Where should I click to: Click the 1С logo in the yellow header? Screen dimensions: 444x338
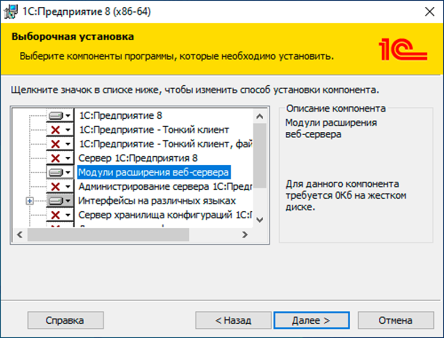click(x=402, y=51)
